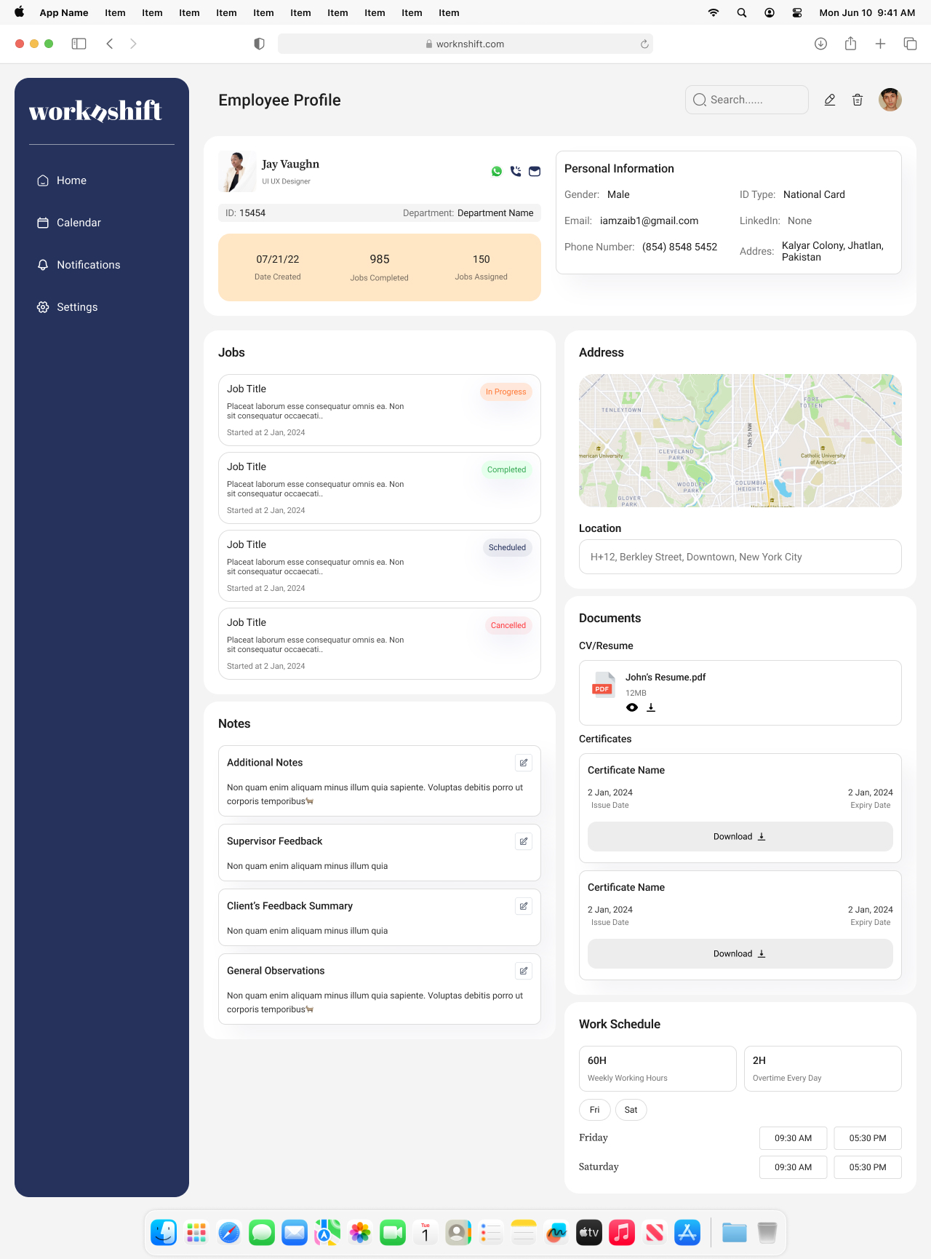Open Settings in the sidebar
Screen dimensions: 931x1259
pyautogui.click(x=68, y=307)
